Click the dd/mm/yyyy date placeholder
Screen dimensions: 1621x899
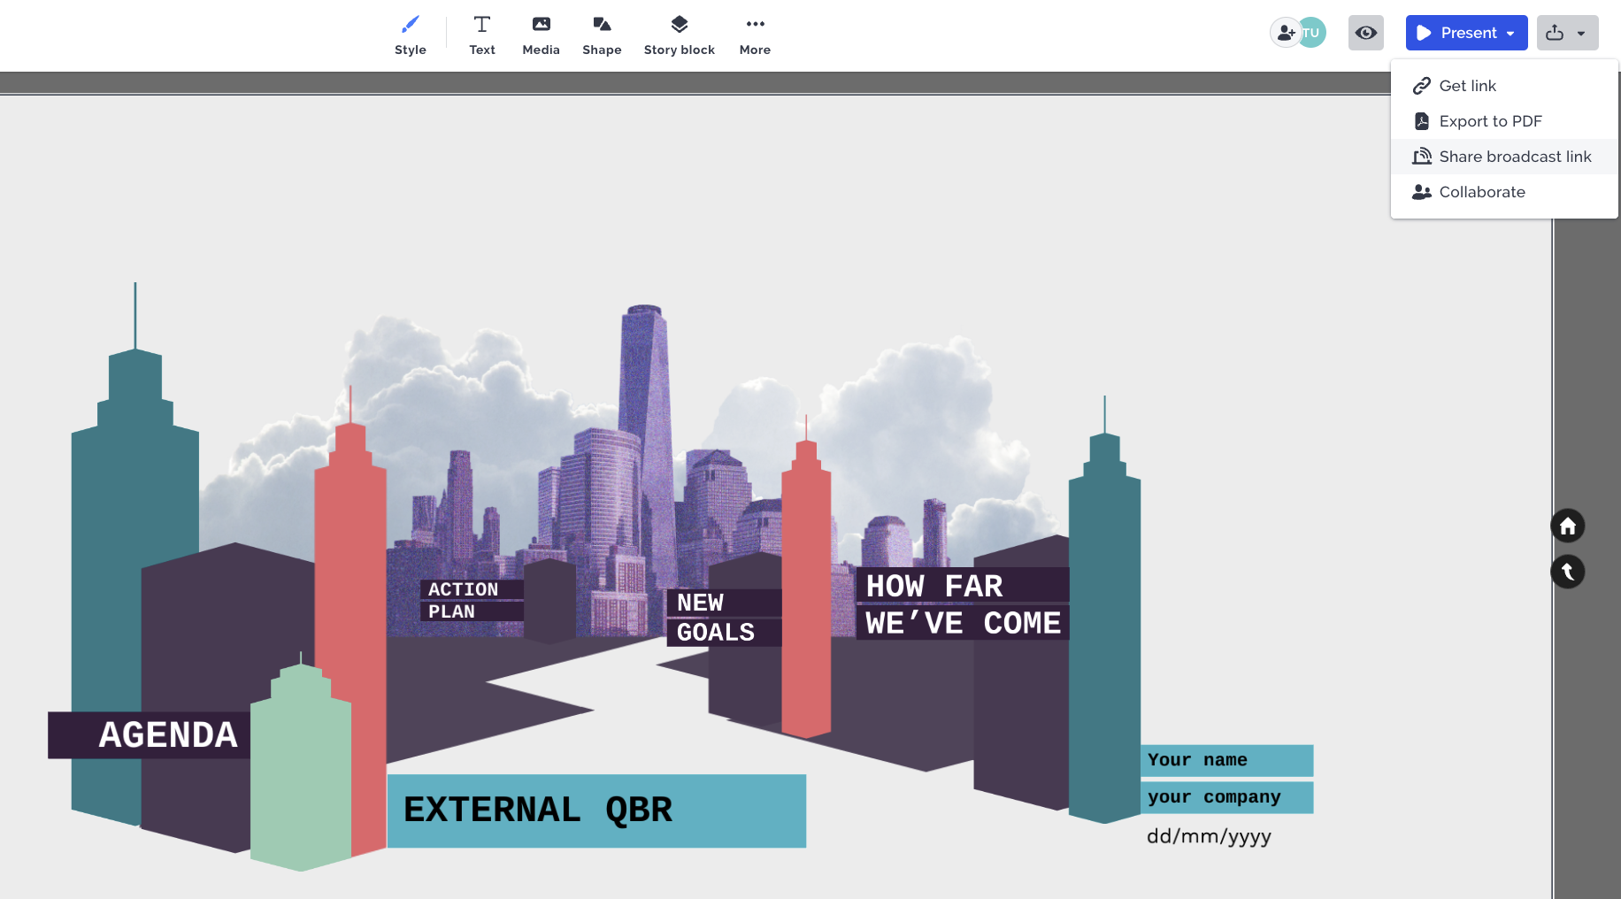1209,835
